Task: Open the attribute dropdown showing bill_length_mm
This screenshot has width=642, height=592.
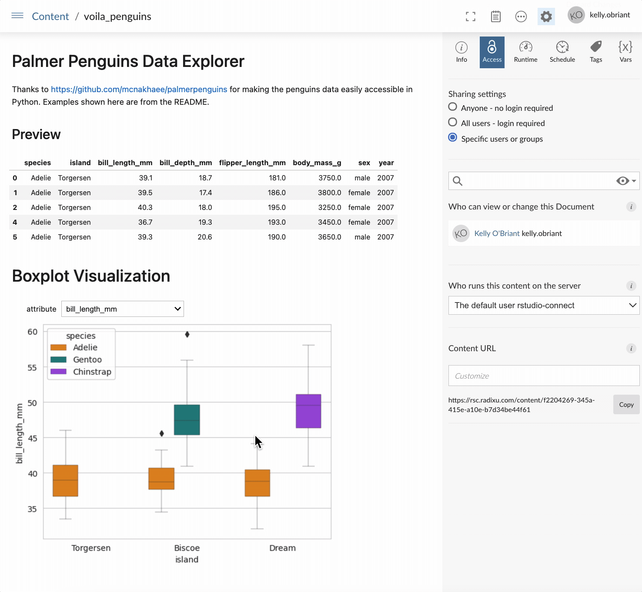Action: click(123, 309)
